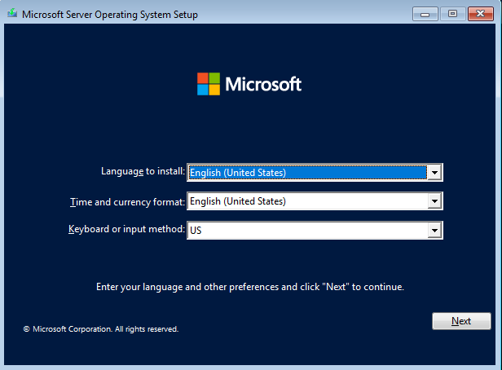This screenshot has height=370, width=502.
Task: Click the Microsoft Corporation copyright text
Action: coord(101,329)
